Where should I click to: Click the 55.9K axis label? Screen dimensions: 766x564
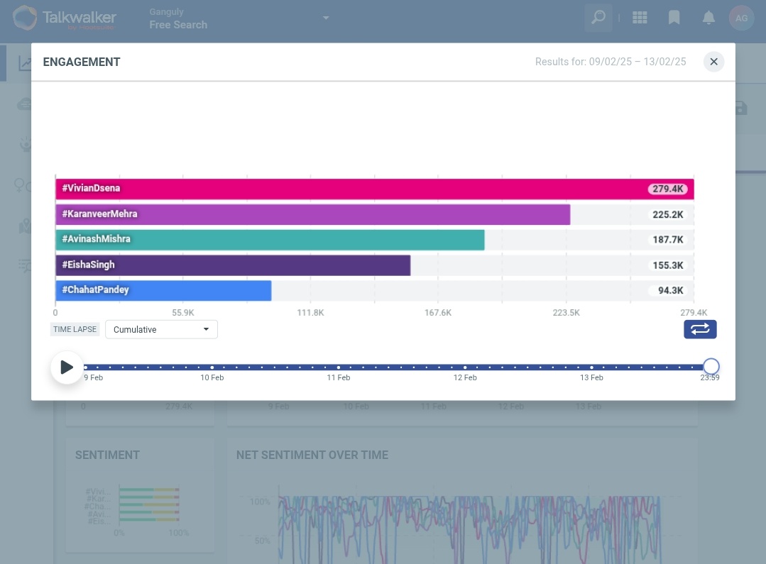(x=183, y=313)
